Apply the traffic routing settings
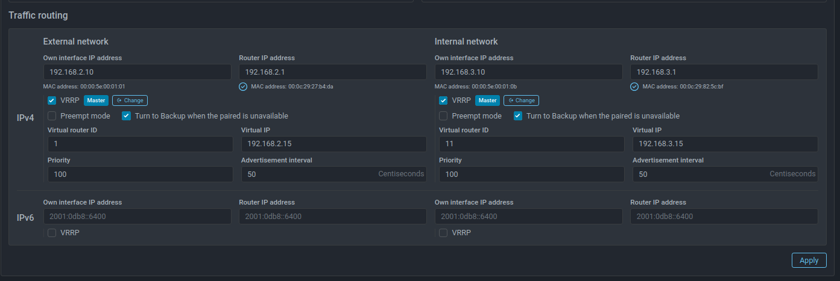 click(809, 261)
